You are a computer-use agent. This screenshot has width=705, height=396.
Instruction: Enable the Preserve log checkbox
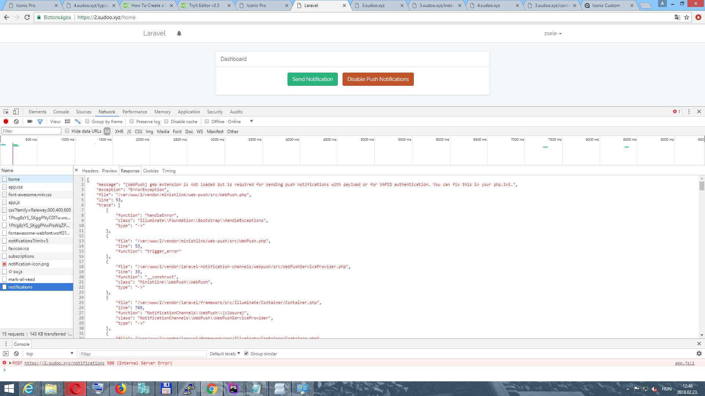point(131,121)
